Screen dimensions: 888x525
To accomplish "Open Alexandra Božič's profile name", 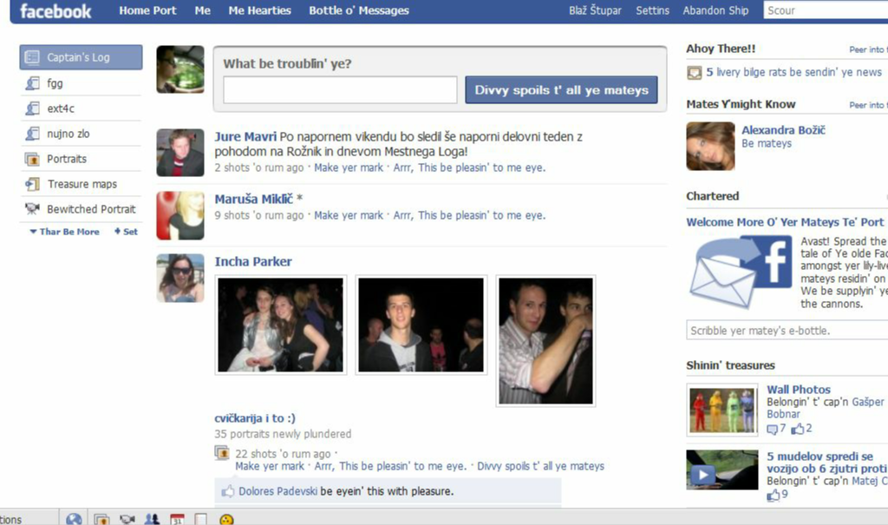I will [783, 130].
